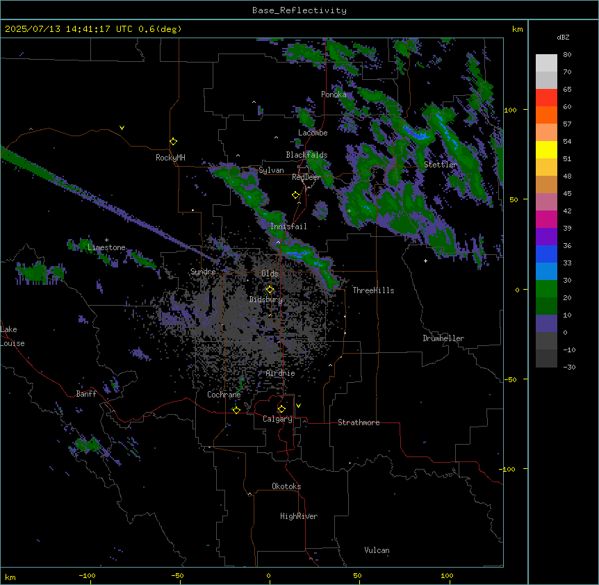This screenshot has width=599, height=585.
Task: Click the yellow diamond marker below Cochrane
Action: pyautogui.click(x=236, y=410)
